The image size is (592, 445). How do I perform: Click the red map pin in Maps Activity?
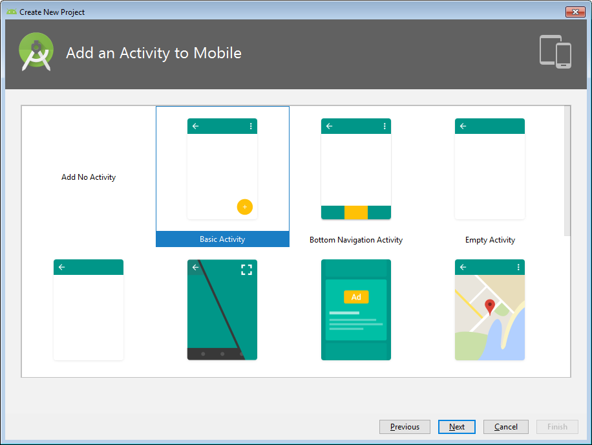click(490, 307)
